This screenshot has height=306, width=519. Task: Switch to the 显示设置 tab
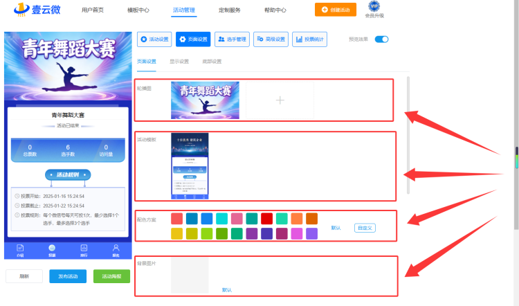[179, 61]
